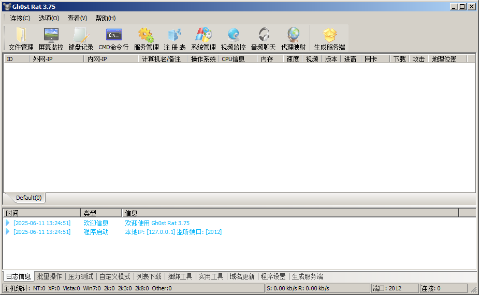Switch to the 程序设置 bottom tab
The height and width of the screenshot is (295, 479).
[273, 276]
